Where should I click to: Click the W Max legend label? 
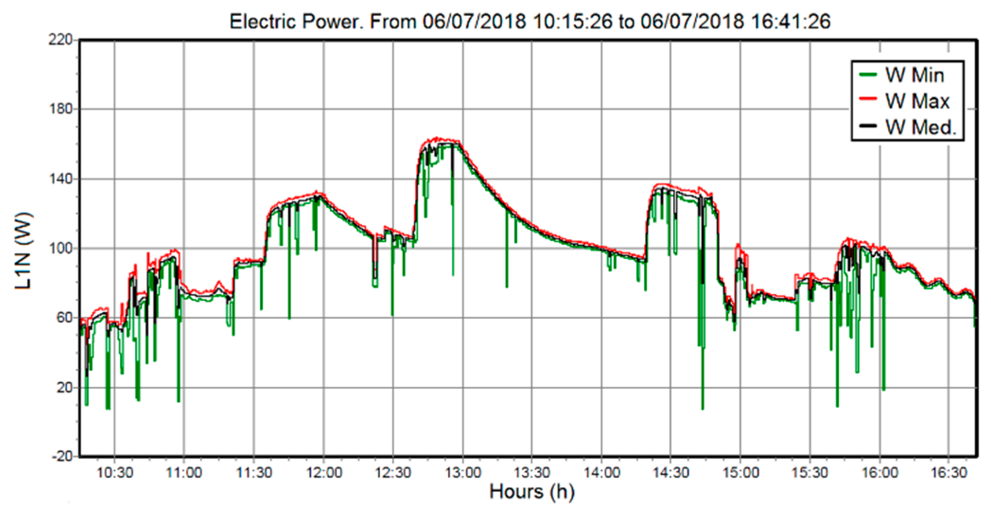pos(917,101)
